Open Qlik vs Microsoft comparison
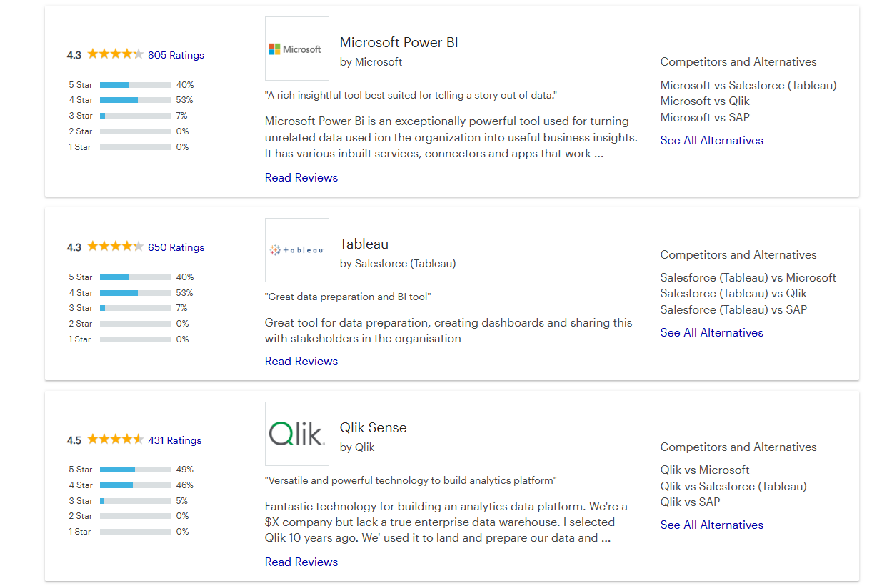 [705, 470]
